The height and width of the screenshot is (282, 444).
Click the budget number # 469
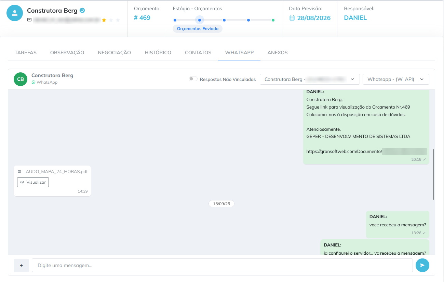pyautogui.click(x=142, y=18)
